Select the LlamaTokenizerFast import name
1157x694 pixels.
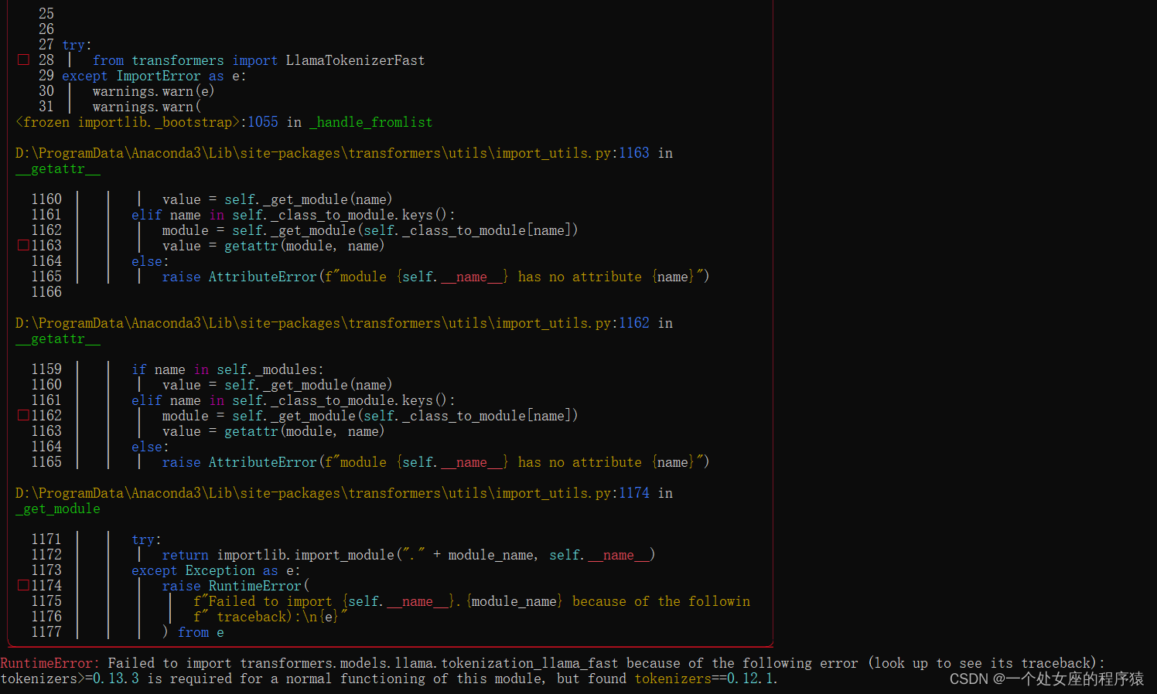tap(355, 60)
